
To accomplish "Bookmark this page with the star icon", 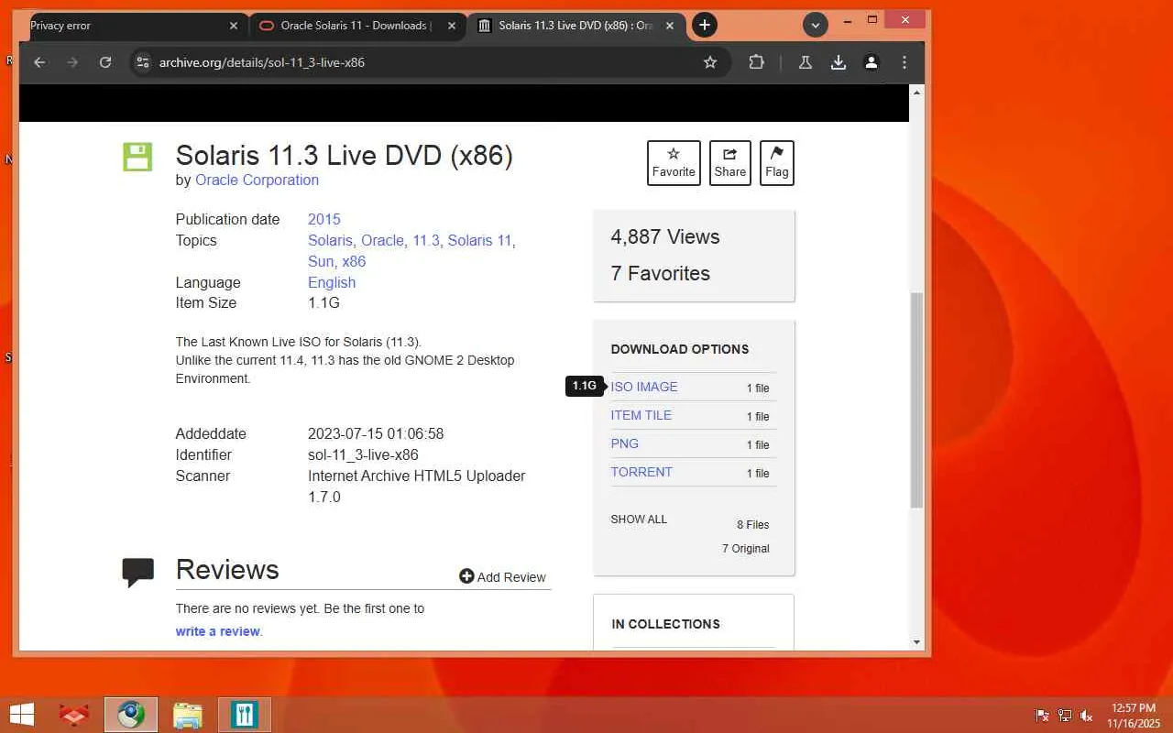I will [x=710, y=62].
